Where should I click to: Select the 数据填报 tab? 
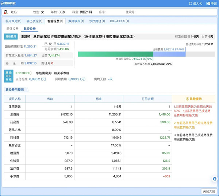[77, 21]
